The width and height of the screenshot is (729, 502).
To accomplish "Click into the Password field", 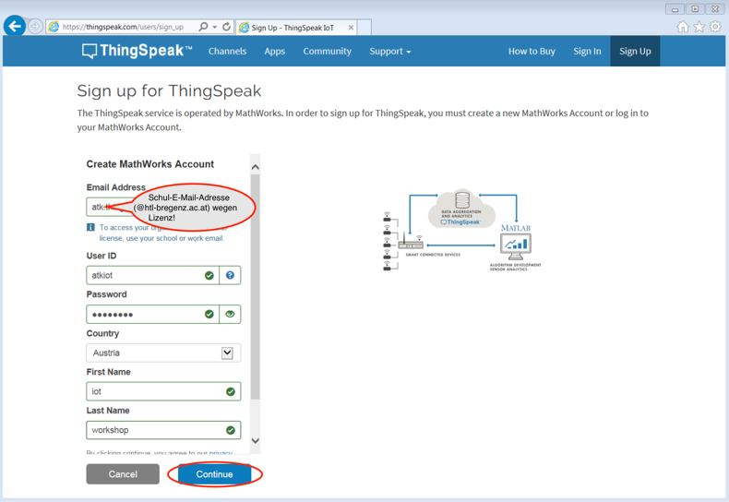I will (152, 315).
